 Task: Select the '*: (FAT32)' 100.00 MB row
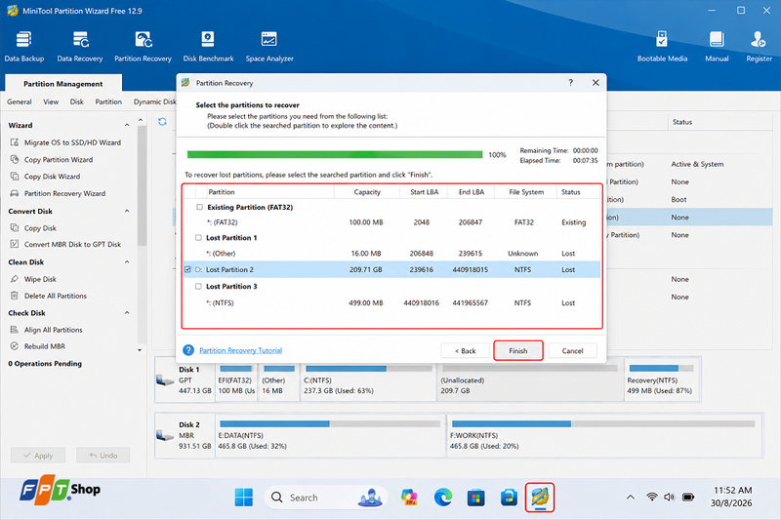(392, 222)
